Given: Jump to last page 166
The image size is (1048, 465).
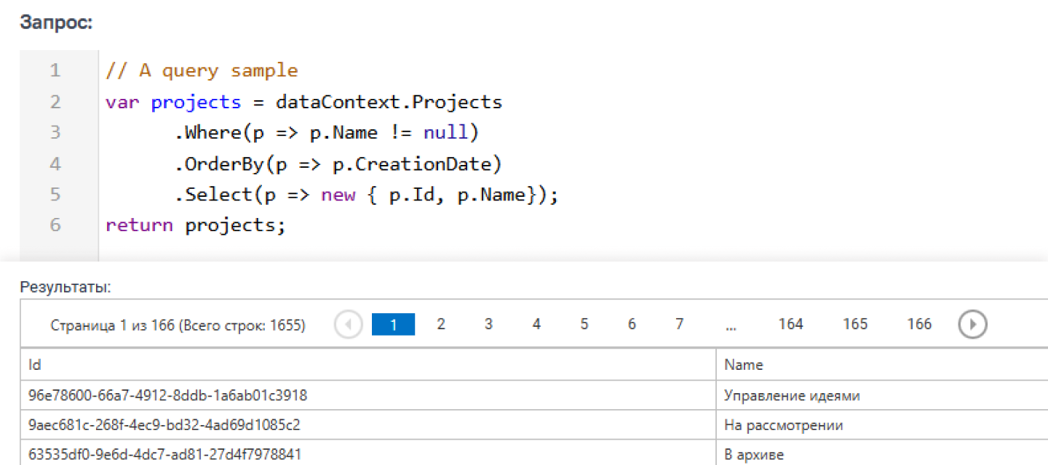Looking at the screenshot, I should click(x=919, y=324).
